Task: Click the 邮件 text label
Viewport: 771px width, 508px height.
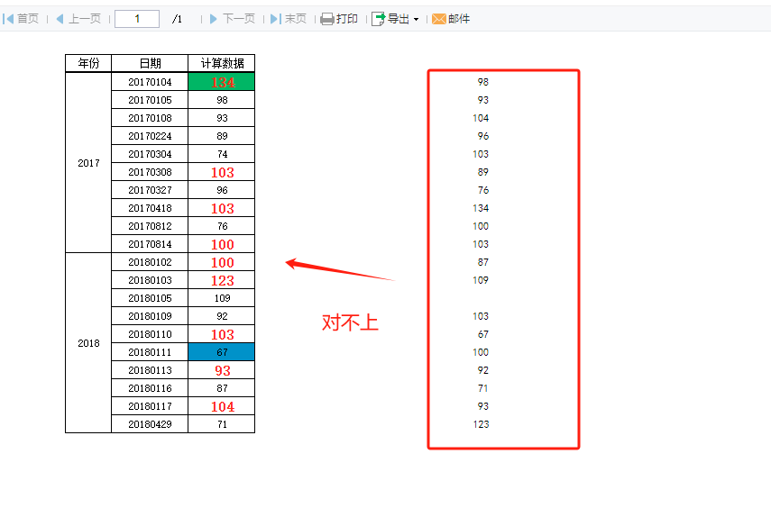Action: 459,19
